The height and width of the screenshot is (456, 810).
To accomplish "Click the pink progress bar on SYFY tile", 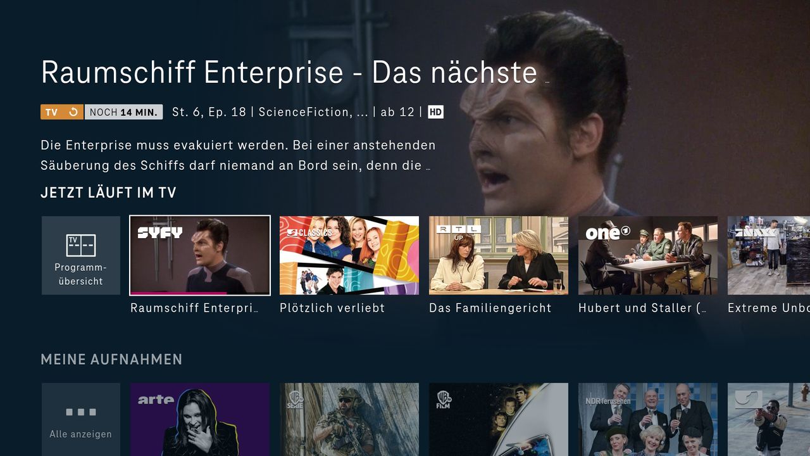I will point(178,293).
